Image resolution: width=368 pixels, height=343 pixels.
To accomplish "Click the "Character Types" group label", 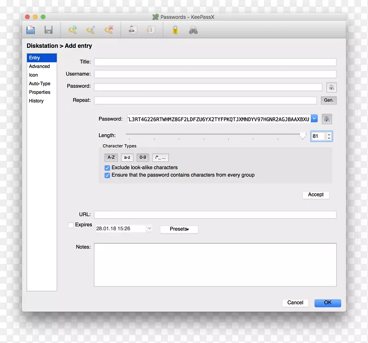I will tap(120, 146).
